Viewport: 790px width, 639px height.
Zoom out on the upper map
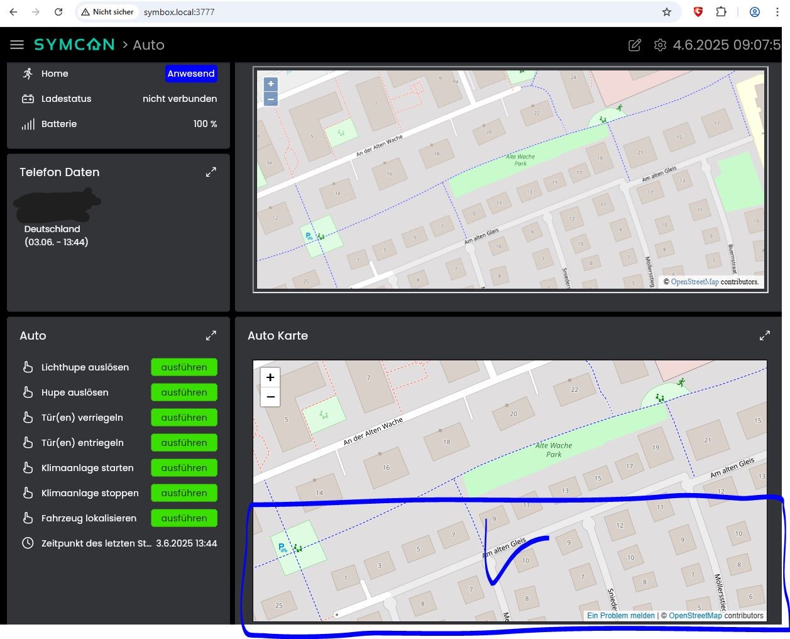[271, 99]
